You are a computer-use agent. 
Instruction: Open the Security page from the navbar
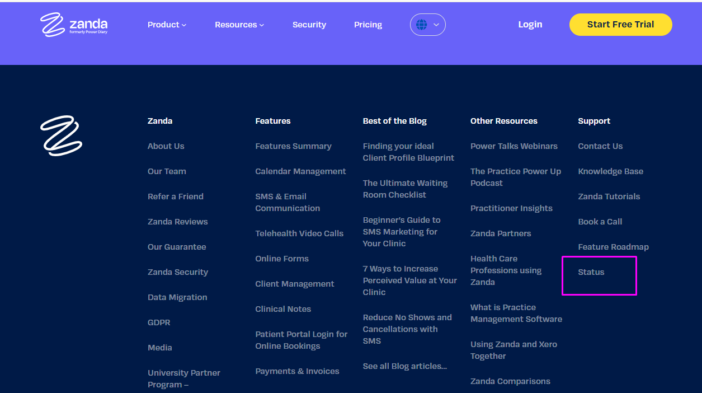click(x=309, y=24)
